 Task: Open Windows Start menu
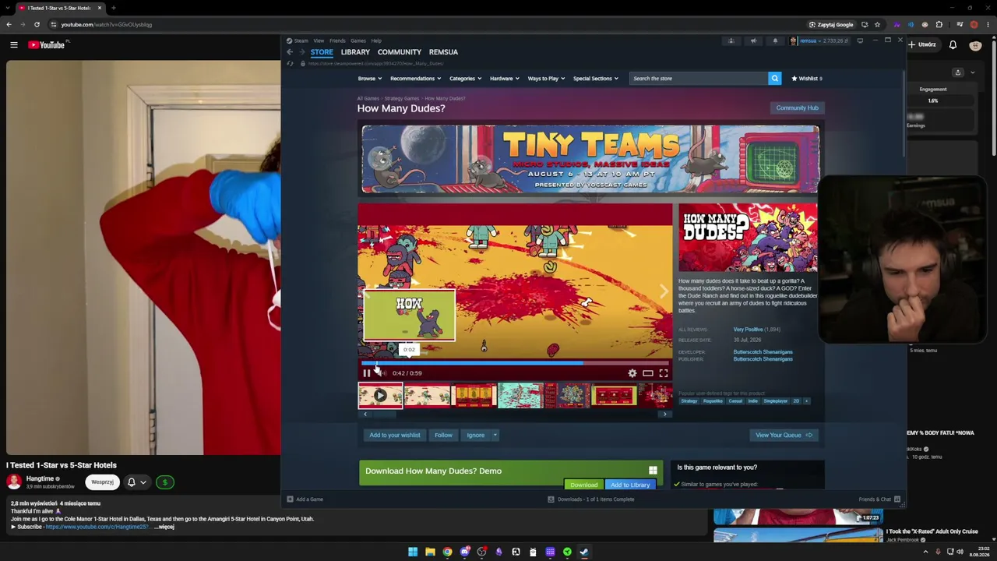[x=413, y=552]
